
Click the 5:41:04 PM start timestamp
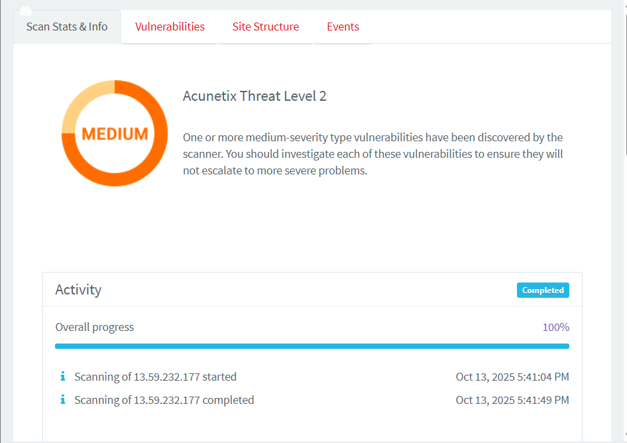point(512,377)
